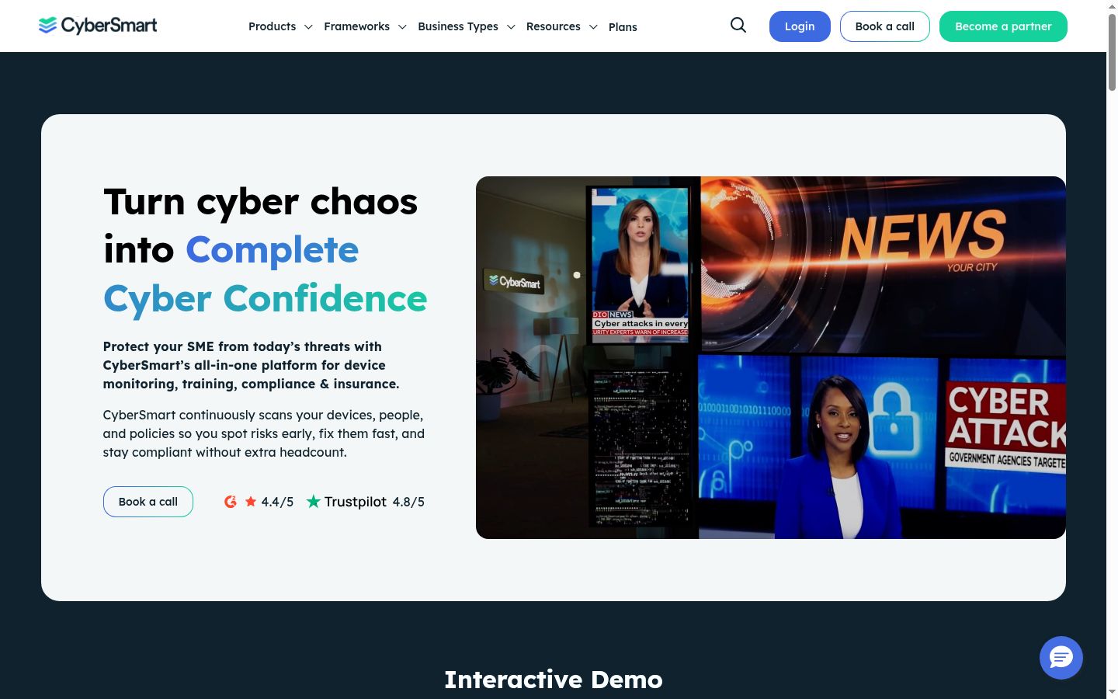Open the Business Types menu
Screen dimensions: 1118x699
tap(458, 26)
